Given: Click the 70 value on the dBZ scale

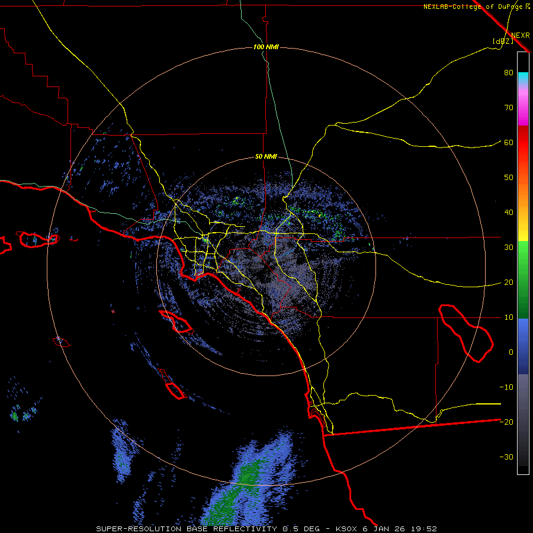Looking at the screenshot, I should coord(509,108).
